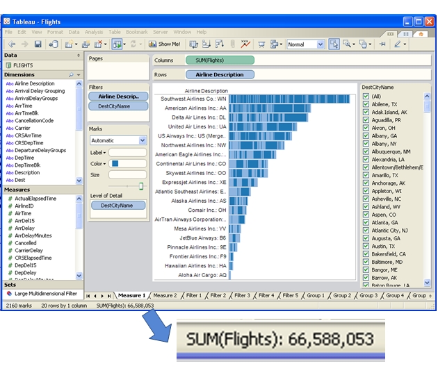The image size is (438, 382).
Task: Click the Show Me! button
Action: pyautogui.click(x=165, y=44)
